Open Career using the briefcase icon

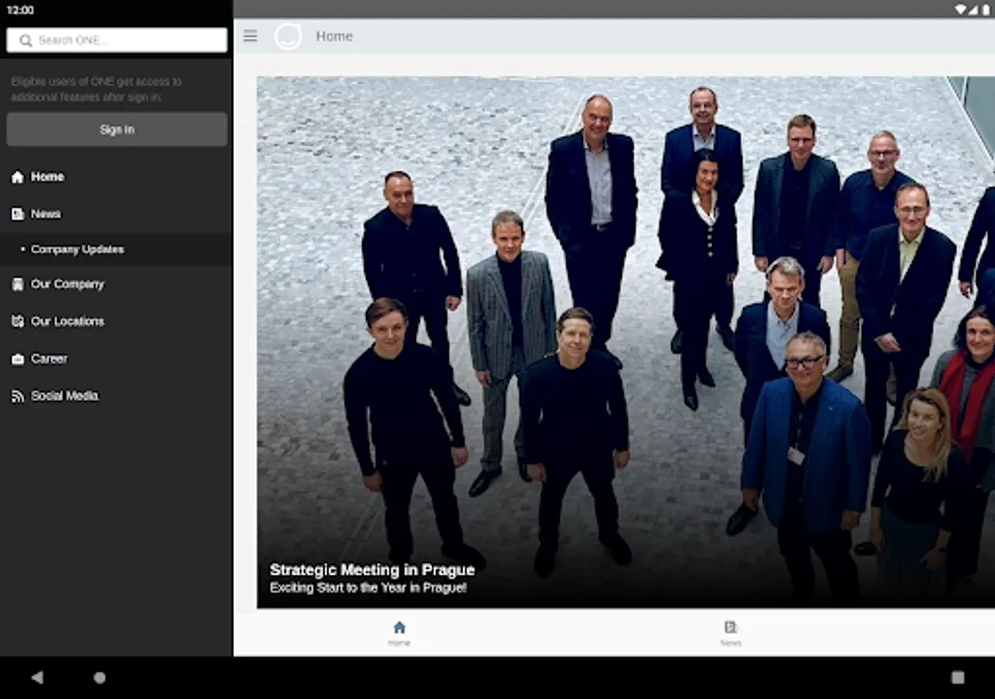tap(16, 358)
